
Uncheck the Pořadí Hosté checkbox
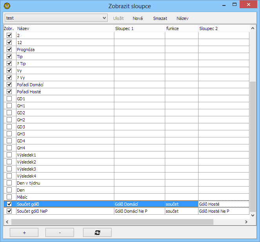[x=9, y=92]
